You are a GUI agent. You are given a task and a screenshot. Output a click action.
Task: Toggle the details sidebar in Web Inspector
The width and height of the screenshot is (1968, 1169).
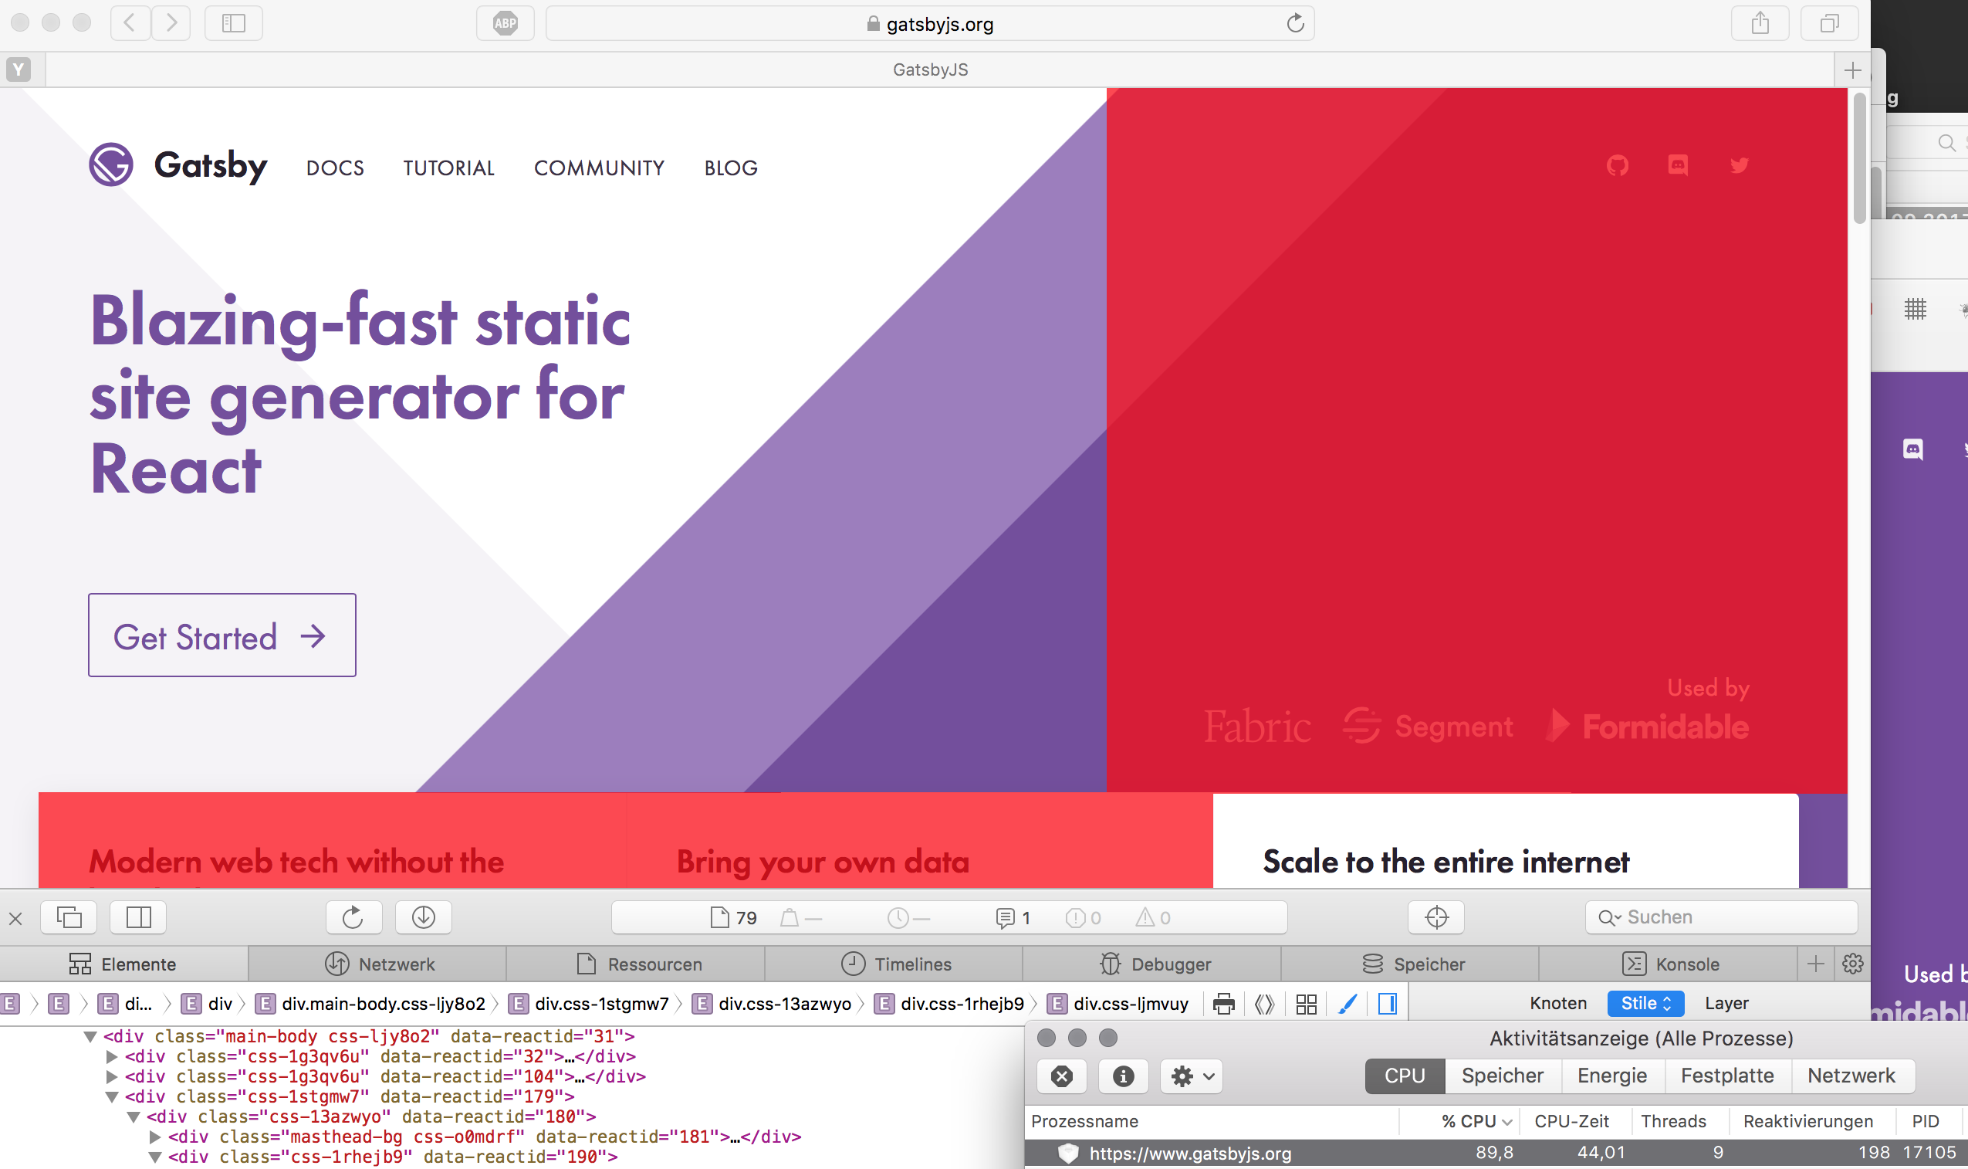pos(1387,1003)
